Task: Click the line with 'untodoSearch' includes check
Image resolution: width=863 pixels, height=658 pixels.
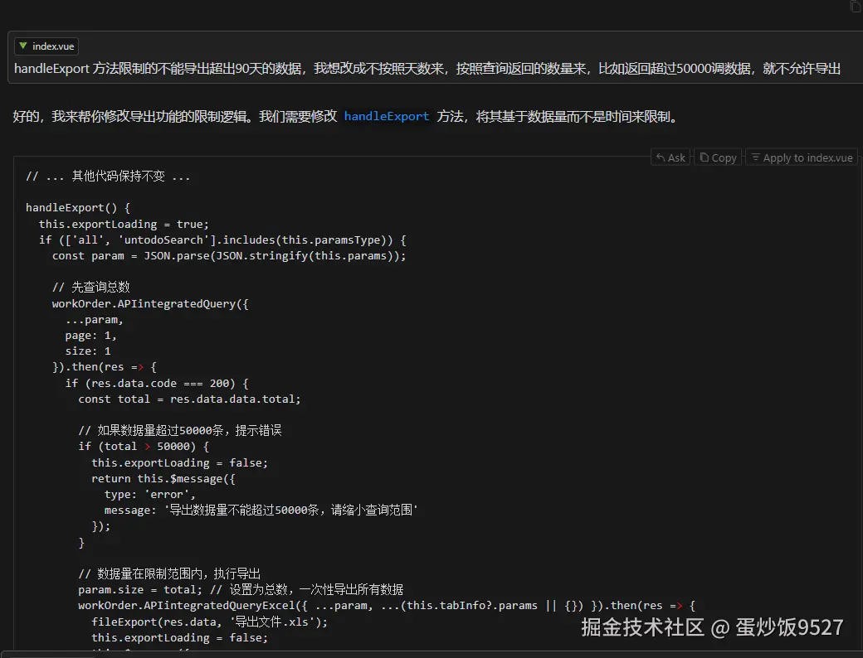Action: pyautogui.click(x=222, y=240)
